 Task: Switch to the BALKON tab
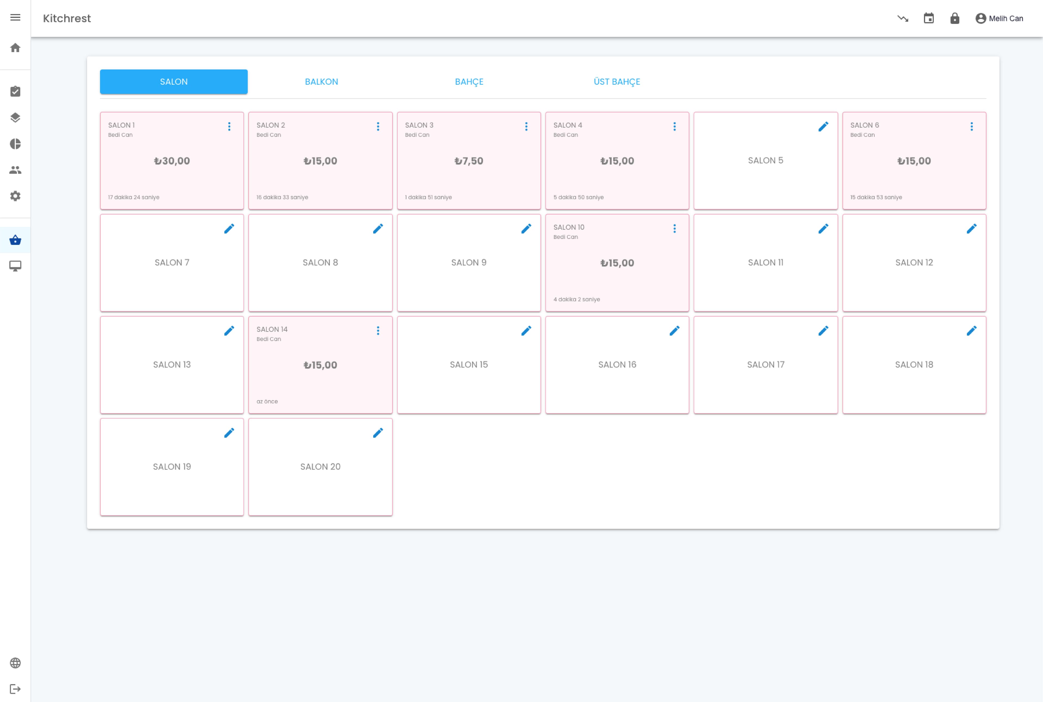click(322, 82)
